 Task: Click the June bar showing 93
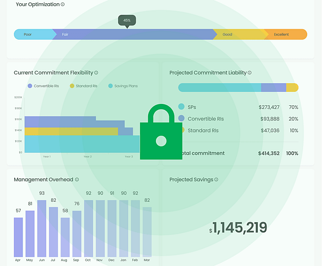[x=42, y=229]
